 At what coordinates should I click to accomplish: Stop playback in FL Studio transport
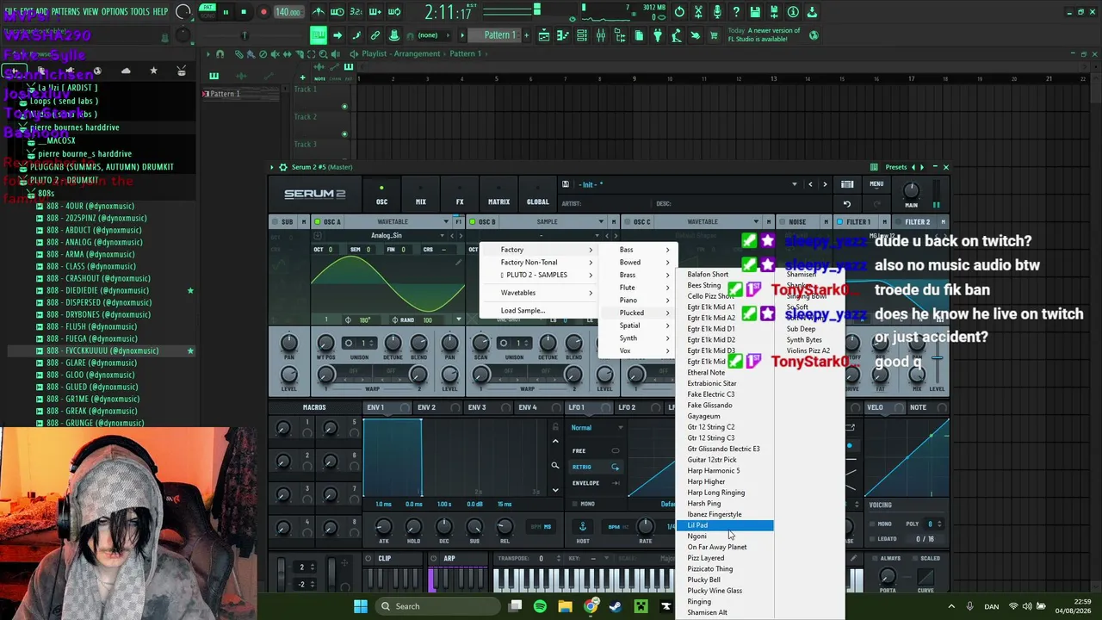(244, 12)
